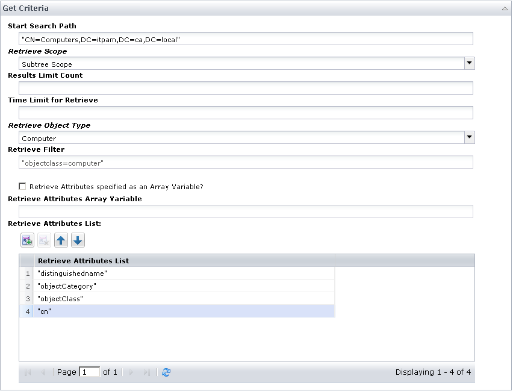Select the distinguishedname attribute row
Image resolution: width=513 pixels, height=391 pixels.
(120, 274)
